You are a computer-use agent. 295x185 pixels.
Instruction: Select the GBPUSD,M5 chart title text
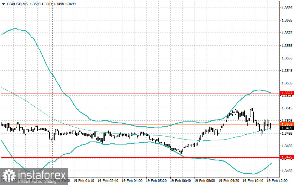click(17, 4)
